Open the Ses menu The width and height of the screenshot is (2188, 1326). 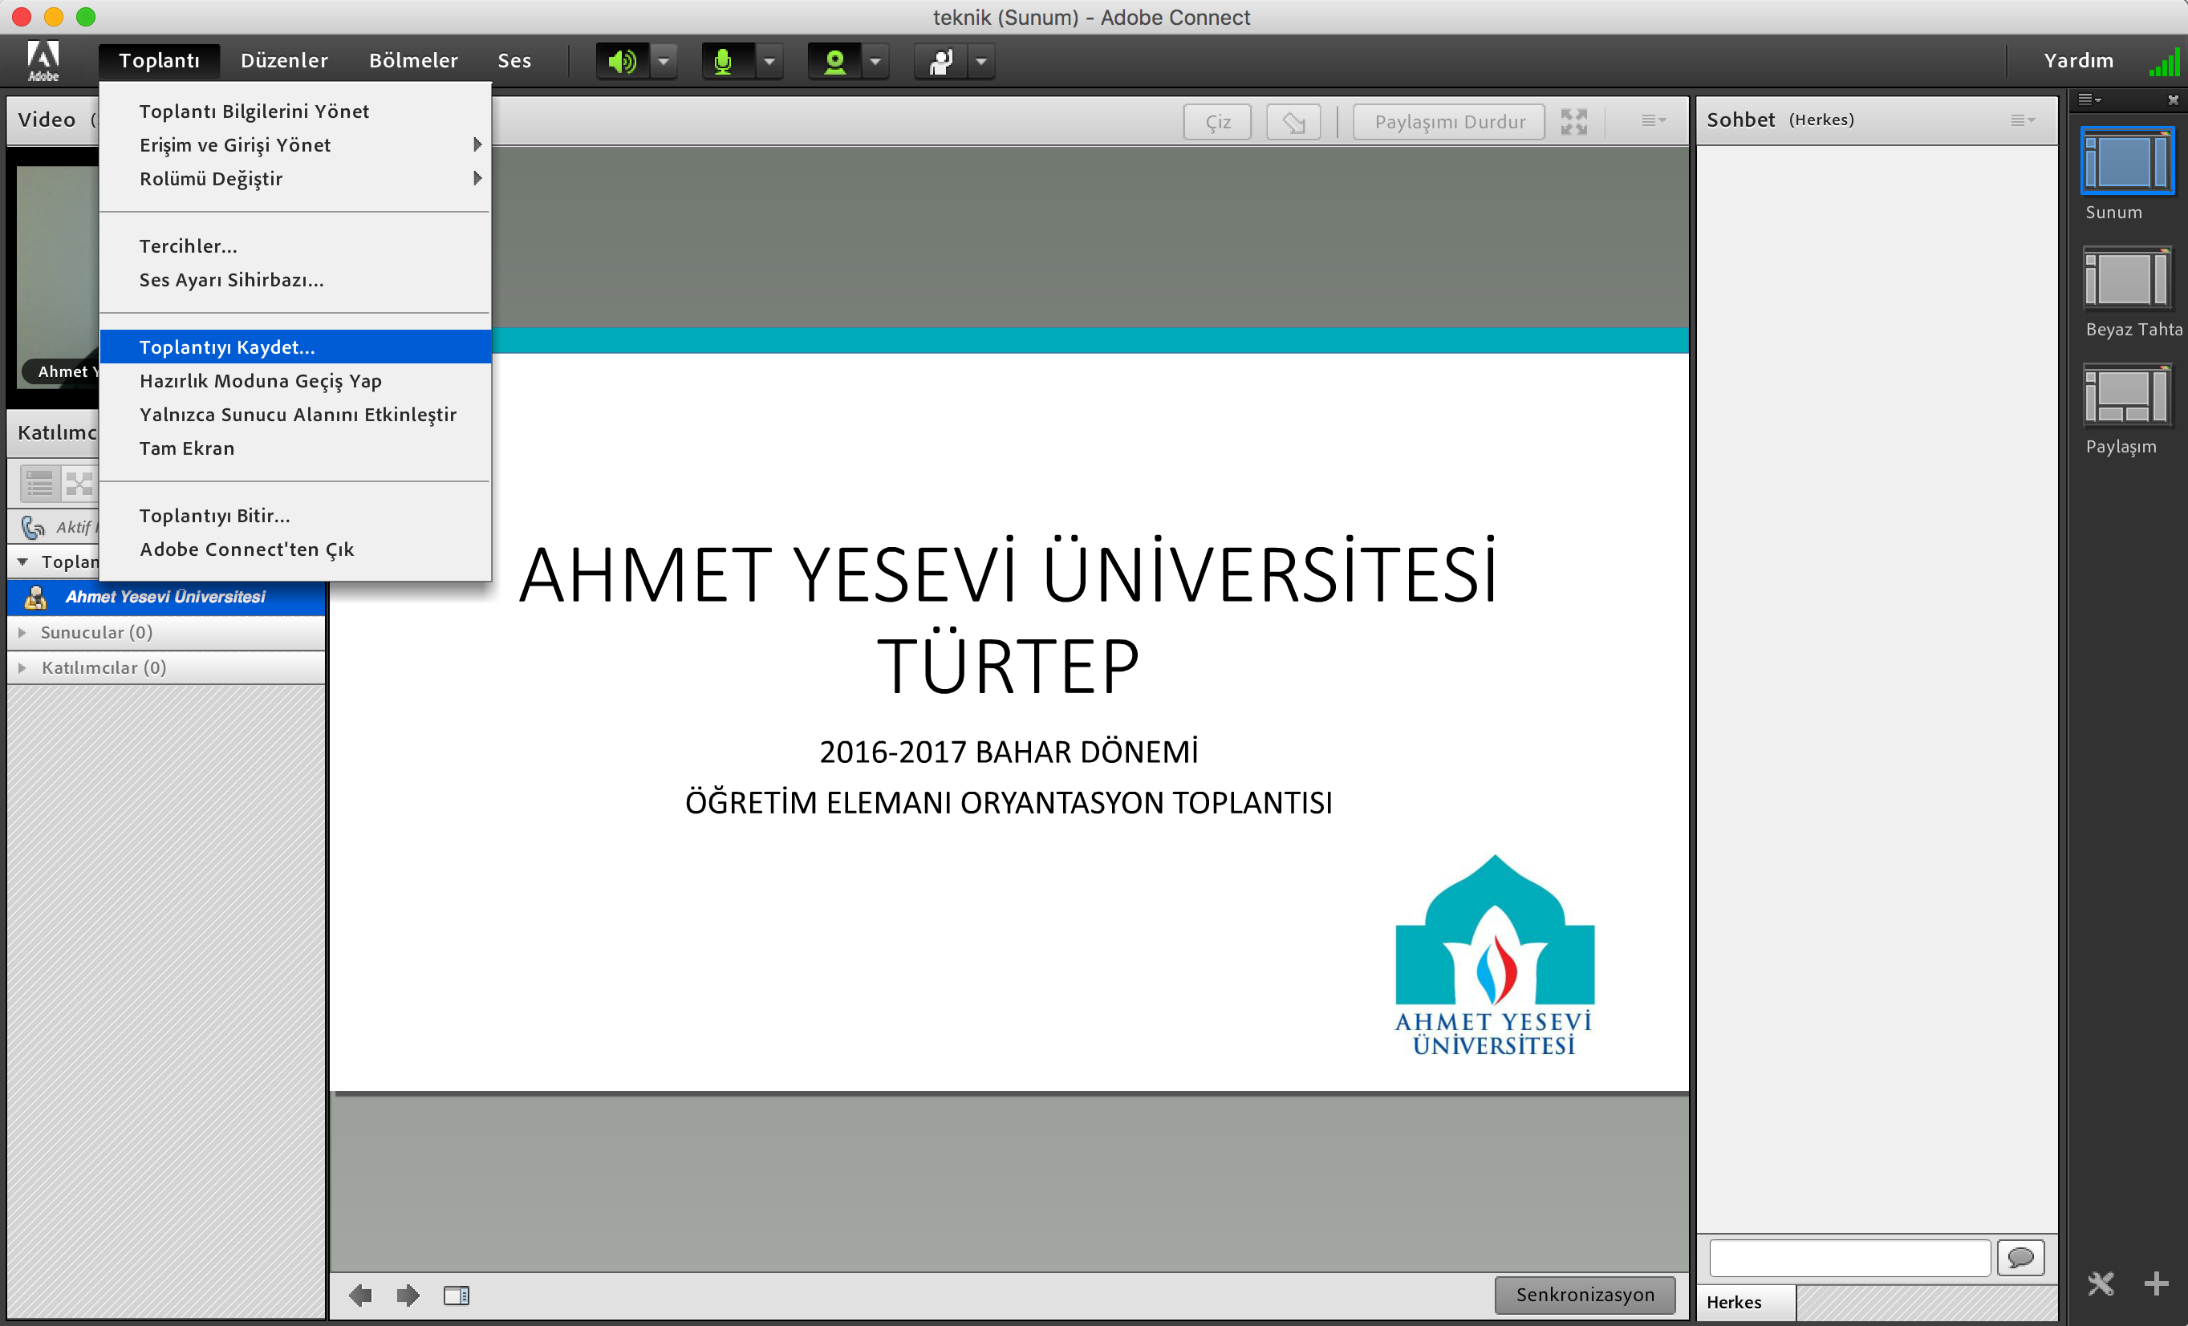514,60
